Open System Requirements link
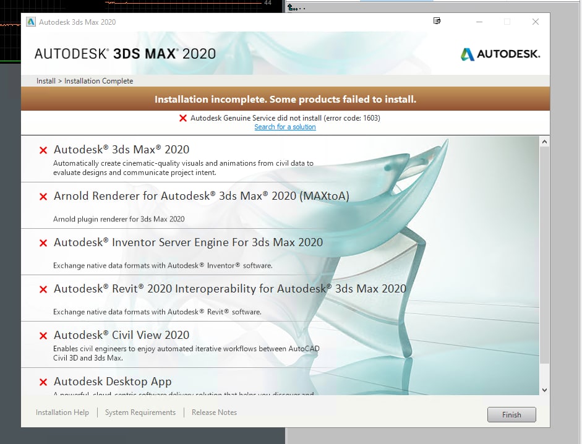582x444 pixels. (x=140, y=412)
